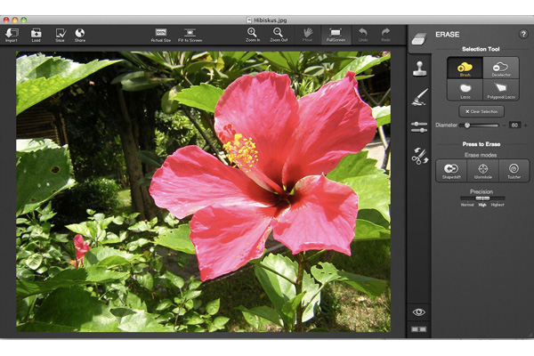The width and height of the screenshot is (534, 356).
Task: Toggle split compare view at sidebar bottom
Action: coord(419,329)
